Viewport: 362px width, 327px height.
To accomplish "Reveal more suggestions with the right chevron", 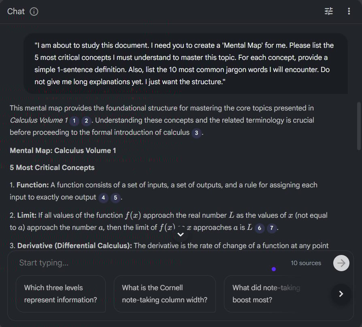I will (x=341, y=295).
